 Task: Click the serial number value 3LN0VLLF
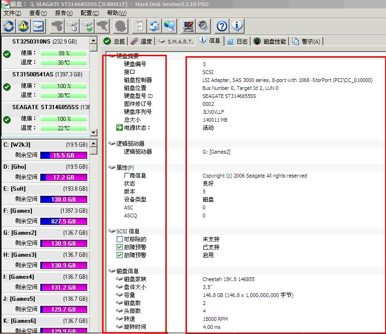[x=213, y=112]
